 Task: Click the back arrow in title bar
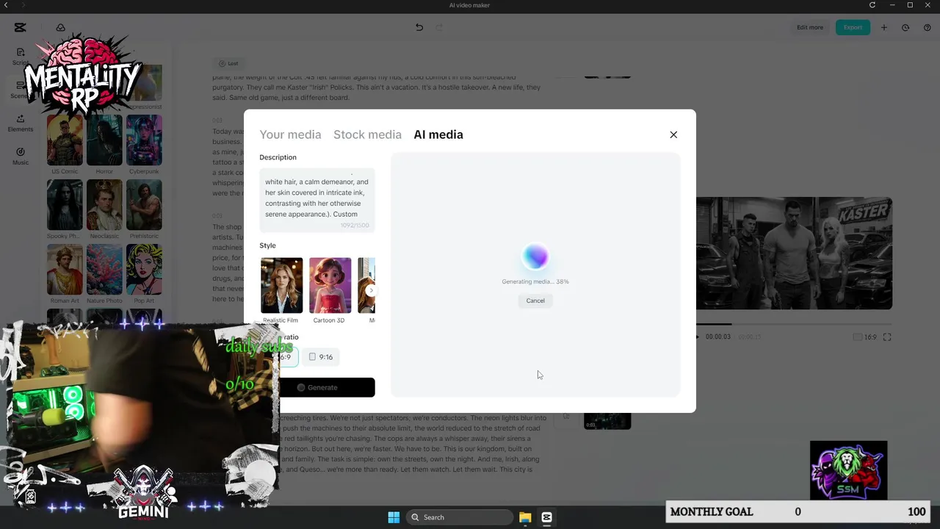click(5, 5)
